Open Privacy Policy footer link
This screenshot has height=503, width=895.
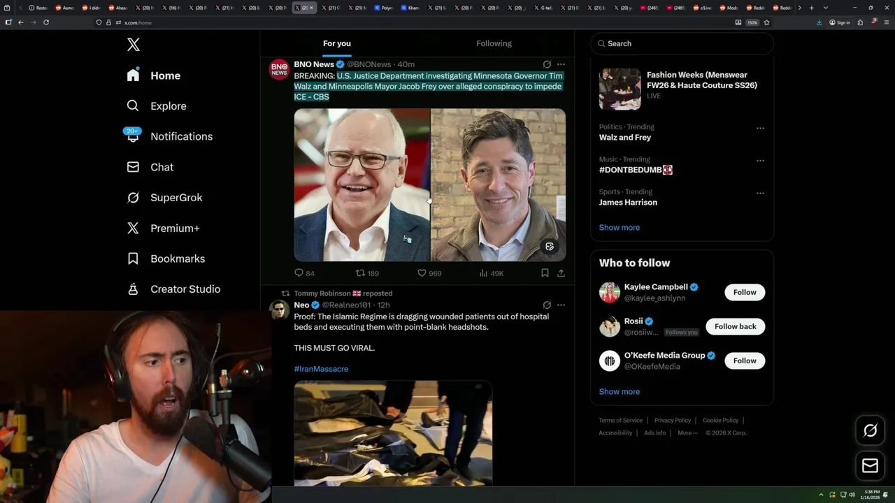coord(672,421)
